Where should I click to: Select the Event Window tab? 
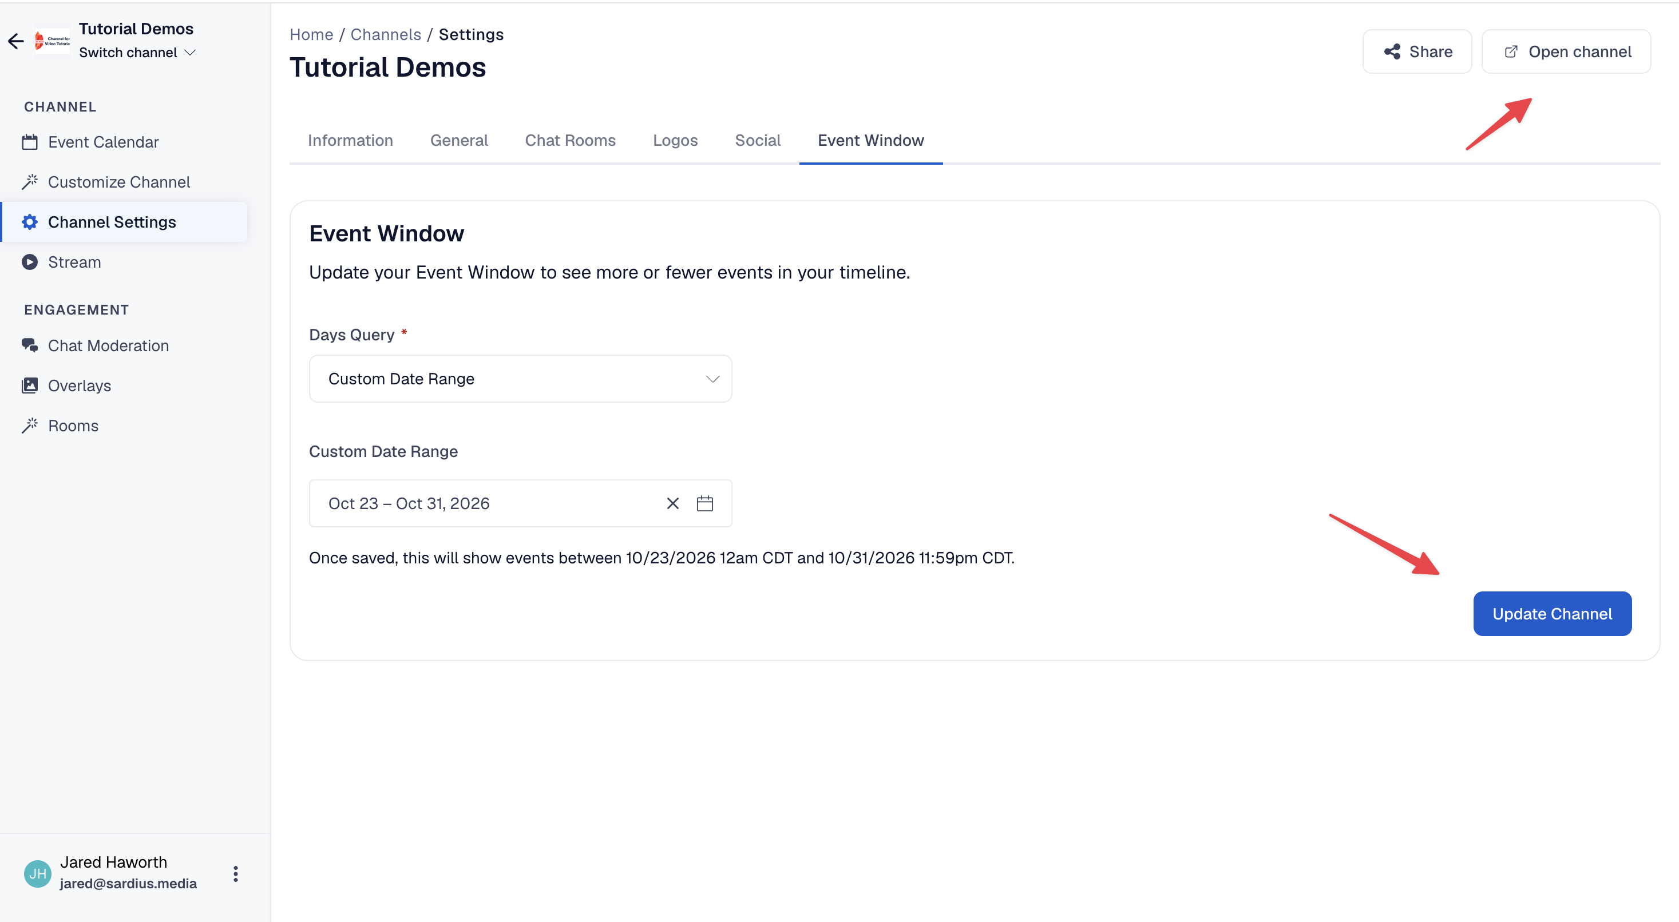[871, 140]
